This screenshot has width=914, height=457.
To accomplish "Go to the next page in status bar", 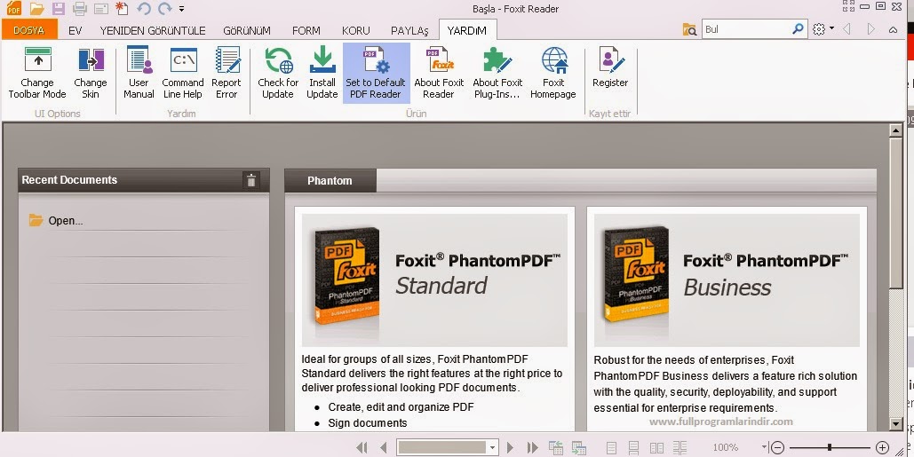I will (510, 447).
